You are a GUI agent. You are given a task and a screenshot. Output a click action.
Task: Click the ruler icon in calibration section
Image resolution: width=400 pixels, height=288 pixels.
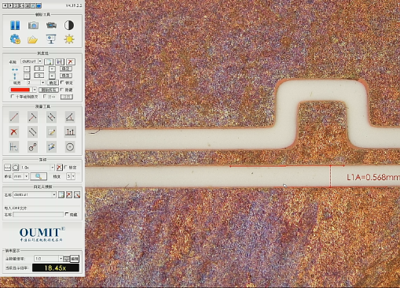point(8,168)
